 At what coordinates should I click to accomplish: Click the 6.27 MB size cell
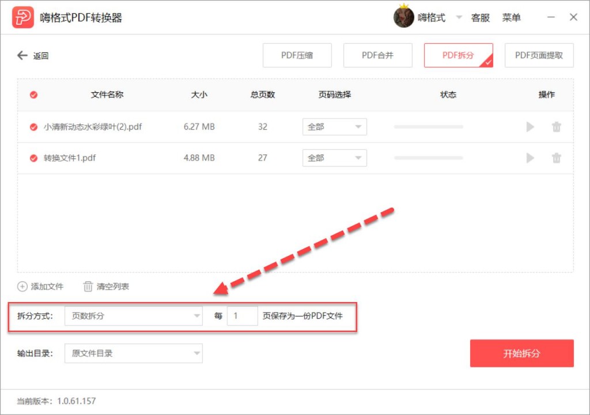coord(199,127)
